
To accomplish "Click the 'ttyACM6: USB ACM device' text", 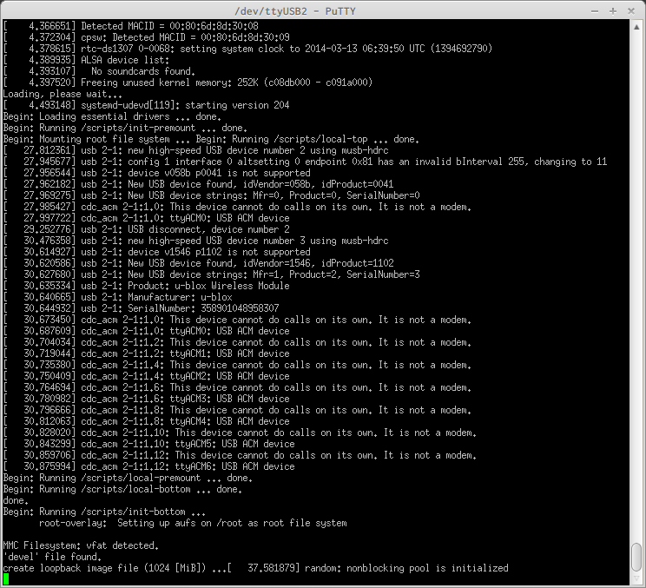I will 234,466.
